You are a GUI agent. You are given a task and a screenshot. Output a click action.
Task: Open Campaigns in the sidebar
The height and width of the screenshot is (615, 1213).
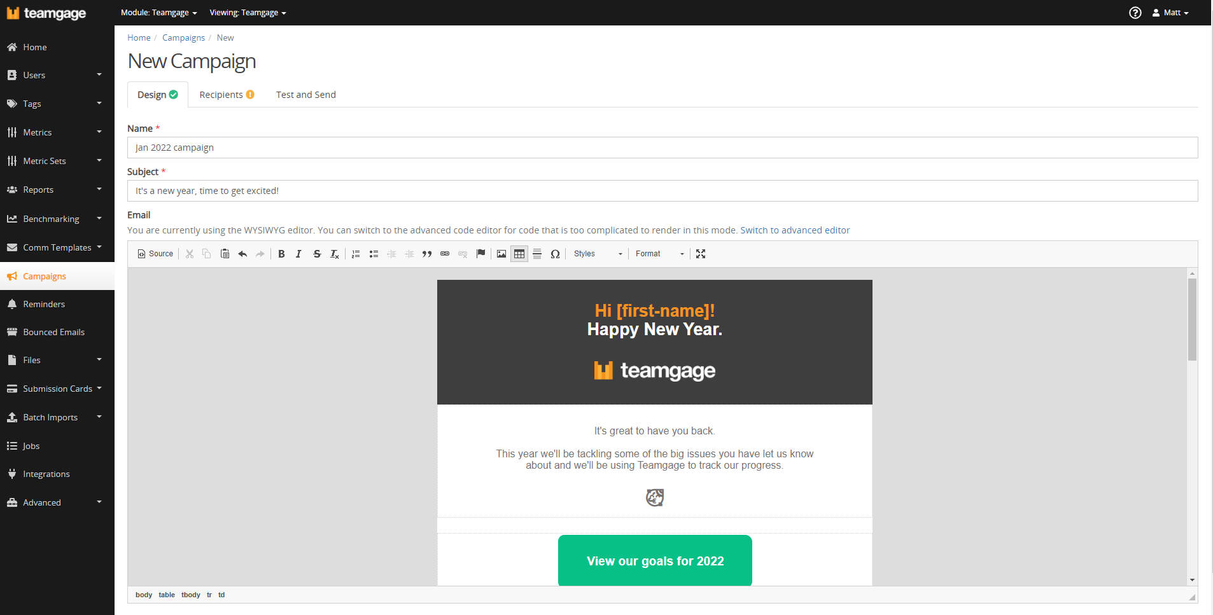57,276
